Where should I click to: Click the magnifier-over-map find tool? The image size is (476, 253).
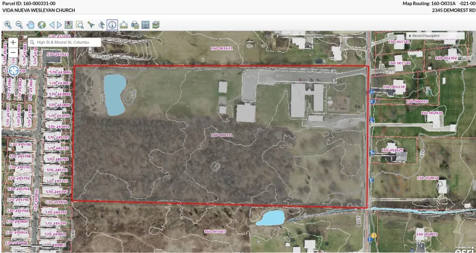tap(80, 25)
